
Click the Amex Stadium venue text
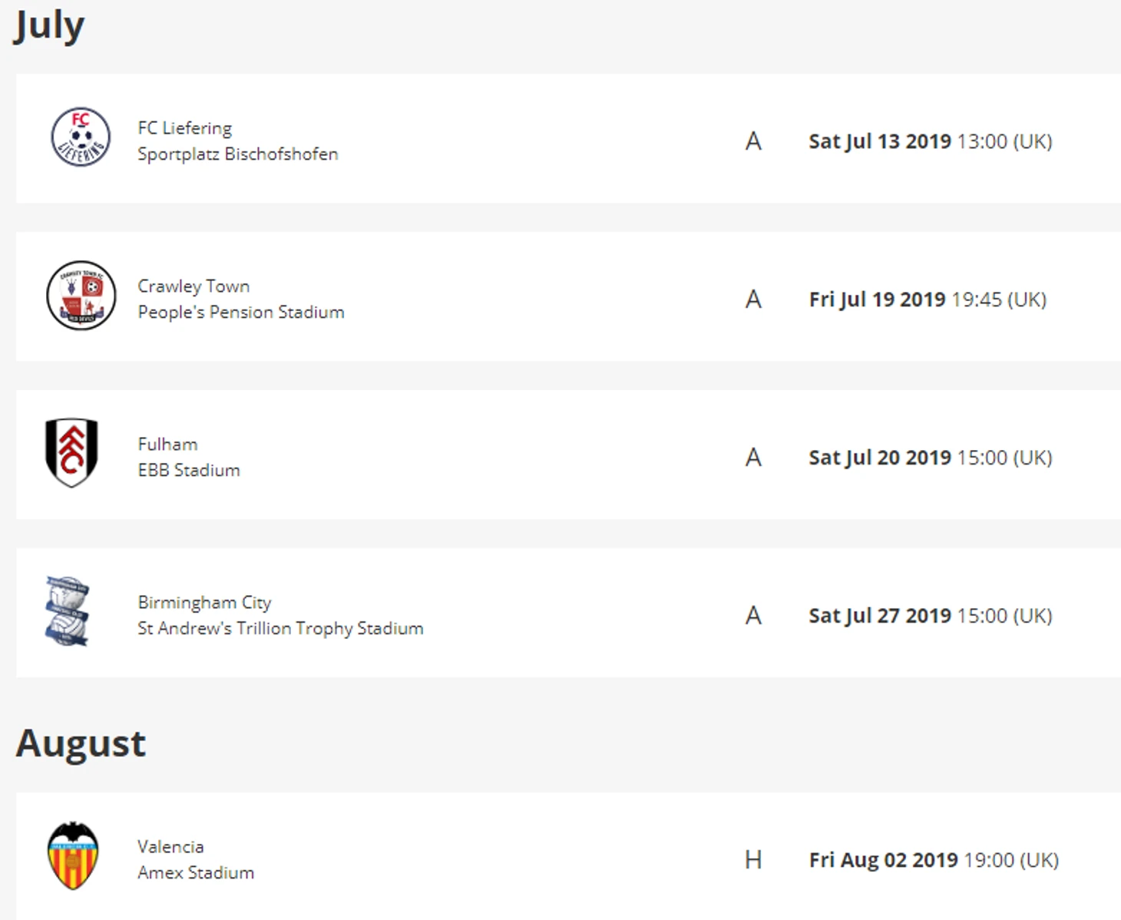click(196, 872)
